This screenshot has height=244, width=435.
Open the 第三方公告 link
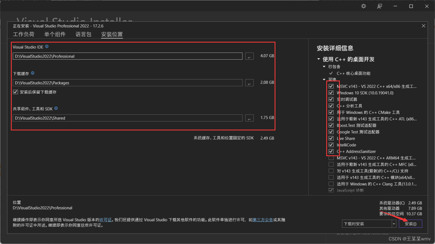pyautogui.click(x=263, y=220)
